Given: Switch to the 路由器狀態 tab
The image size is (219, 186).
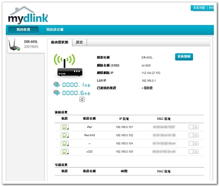Looking at the screenshot, I should tap(60, 42).
